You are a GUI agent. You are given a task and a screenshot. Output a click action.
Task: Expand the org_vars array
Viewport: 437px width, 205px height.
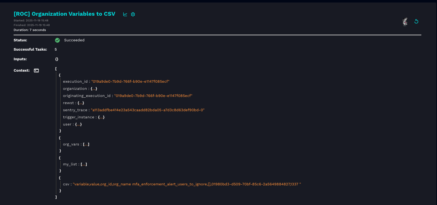[x=86, y=144]
